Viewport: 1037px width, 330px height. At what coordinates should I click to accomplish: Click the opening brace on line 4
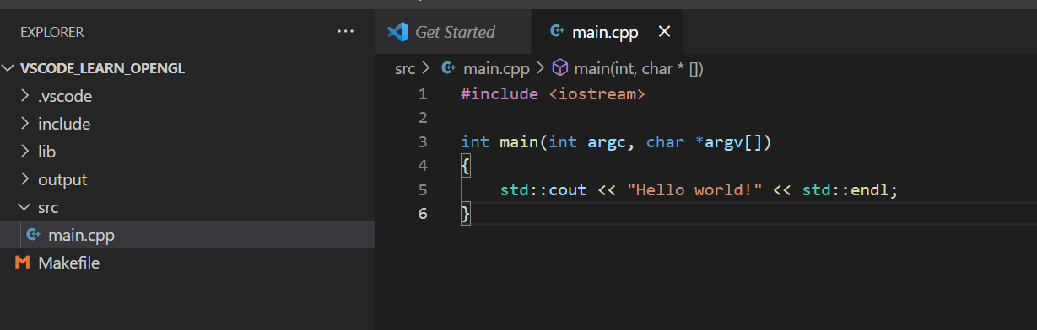pos(465,166)
